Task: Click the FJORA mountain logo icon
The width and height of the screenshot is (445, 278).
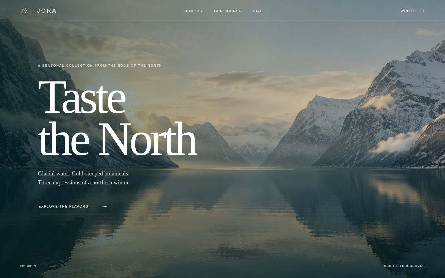Action: point(24,11)
